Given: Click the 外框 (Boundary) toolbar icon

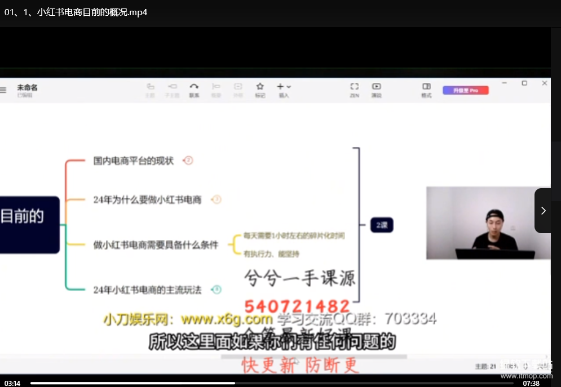Looking at the screenshot, I should point(238,90).
